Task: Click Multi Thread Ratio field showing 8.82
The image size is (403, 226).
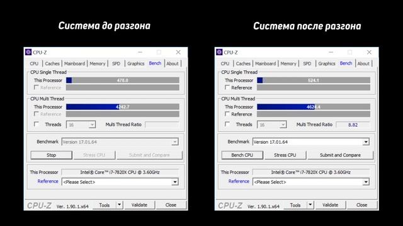Action: pos(353,125)
